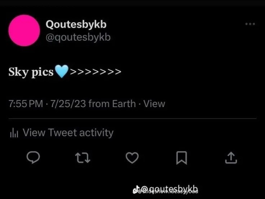Click the @qoutesbykb watermark text
This screenshot has width=265, height=199.
click(169, 189)
